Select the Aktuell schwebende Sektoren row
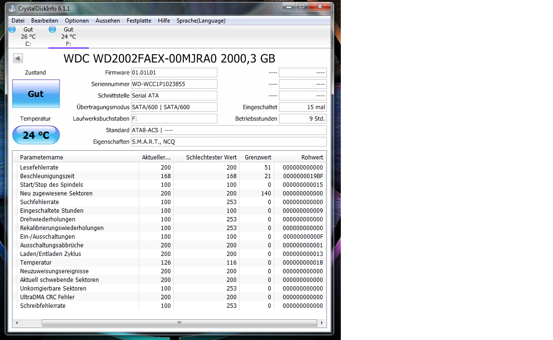Viewport: 553px width, 340px height. coord(169,279)
